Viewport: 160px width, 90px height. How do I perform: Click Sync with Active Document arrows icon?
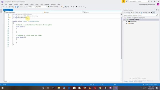point(139,12)
